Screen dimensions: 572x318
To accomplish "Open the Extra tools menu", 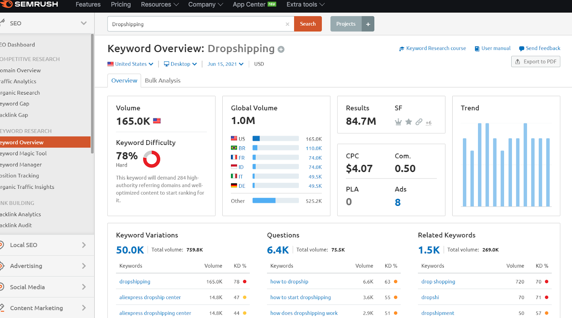I will click(x=306, y=5).
